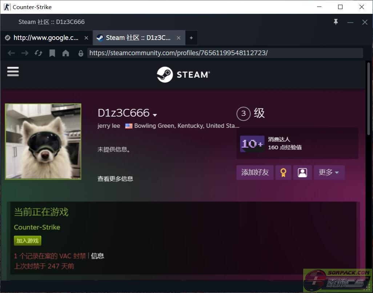Reload the current page
The height and width of the screenshot is (293, 373).
click(39, 53)
